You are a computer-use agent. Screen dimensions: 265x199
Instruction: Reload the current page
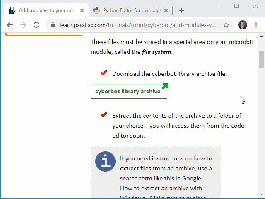coord(36,25)
